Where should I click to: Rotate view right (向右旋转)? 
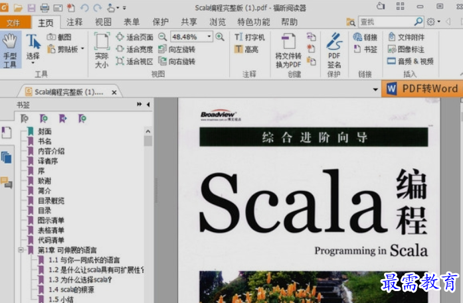177,61
